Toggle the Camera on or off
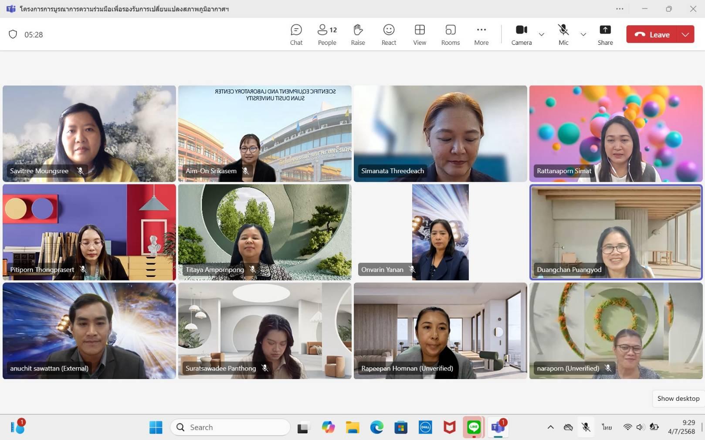Image resolution: width=705 pixels, height=440 pixels. pos(521,34)
